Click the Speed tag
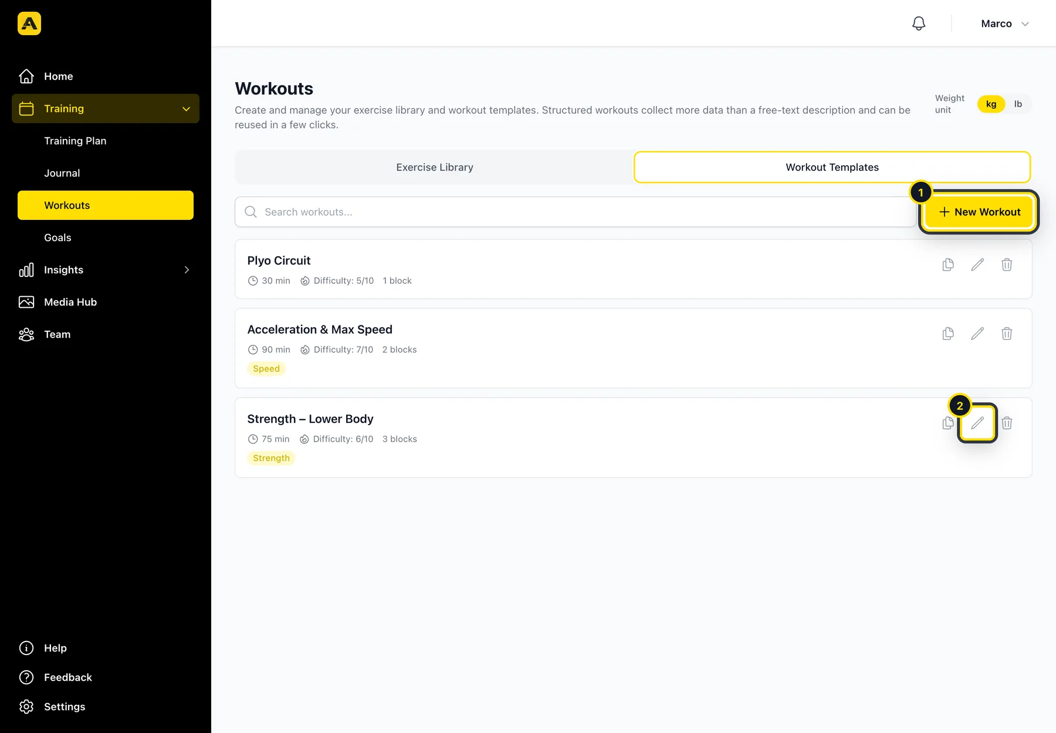 coord(266,369)
